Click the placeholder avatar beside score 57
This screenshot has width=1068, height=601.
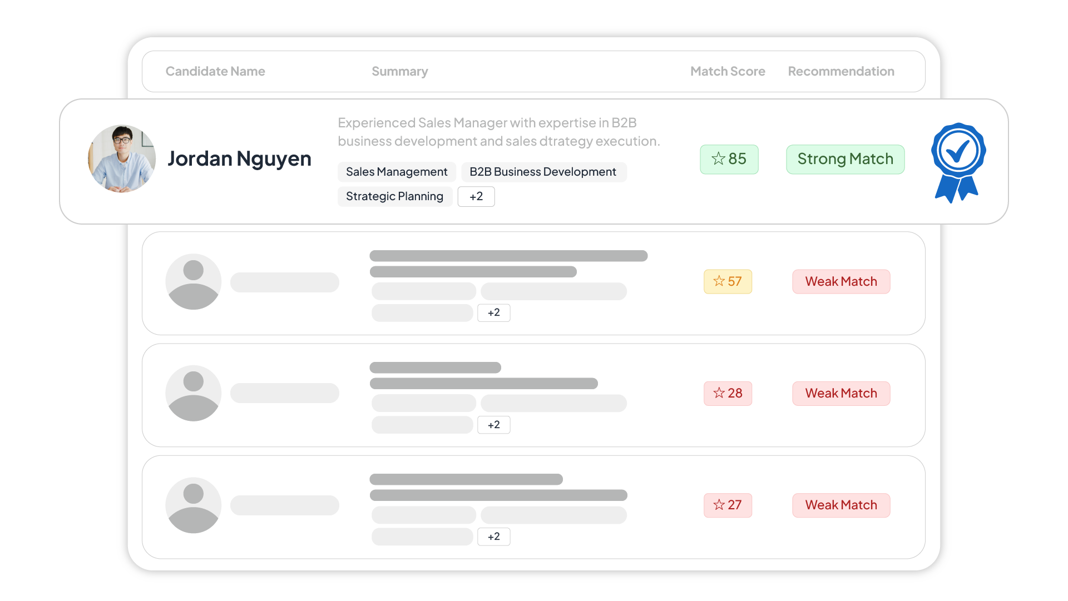tap(193, 282)
